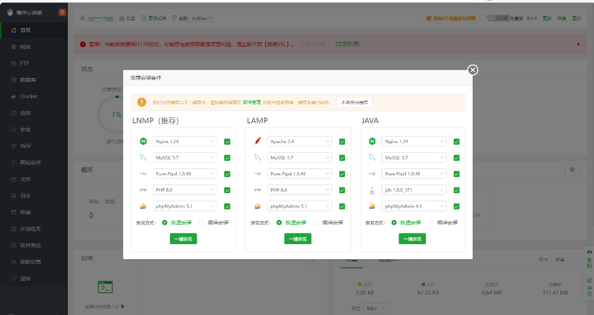Image resolution: width=594 pixels, height=315 pixels.
Task: Open the green 软件管理 link in notice
Action: tap(252, 103)
